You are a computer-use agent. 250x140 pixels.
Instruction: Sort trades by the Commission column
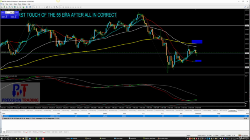coord(198,114)
